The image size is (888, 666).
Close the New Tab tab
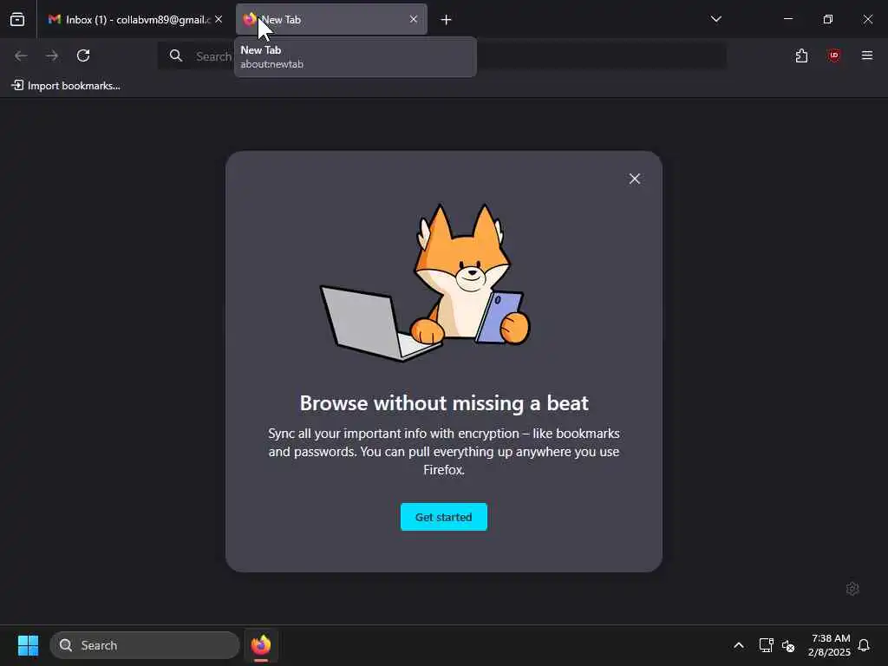[414, 19]
